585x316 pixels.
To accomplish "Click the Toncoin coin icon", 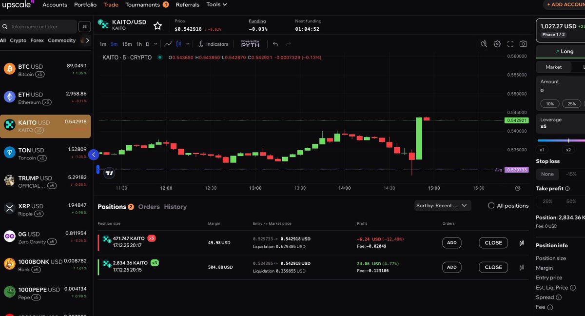I will (x=9, y=153).
